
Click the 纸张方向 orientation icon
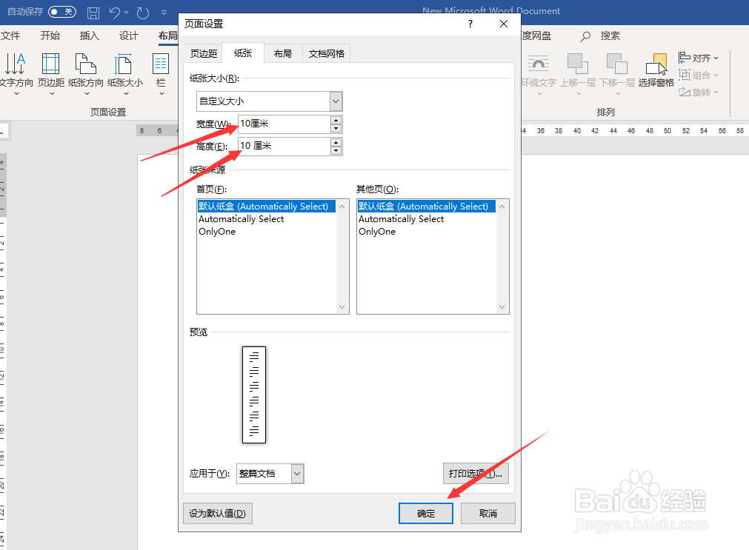[x=85, y=64]
